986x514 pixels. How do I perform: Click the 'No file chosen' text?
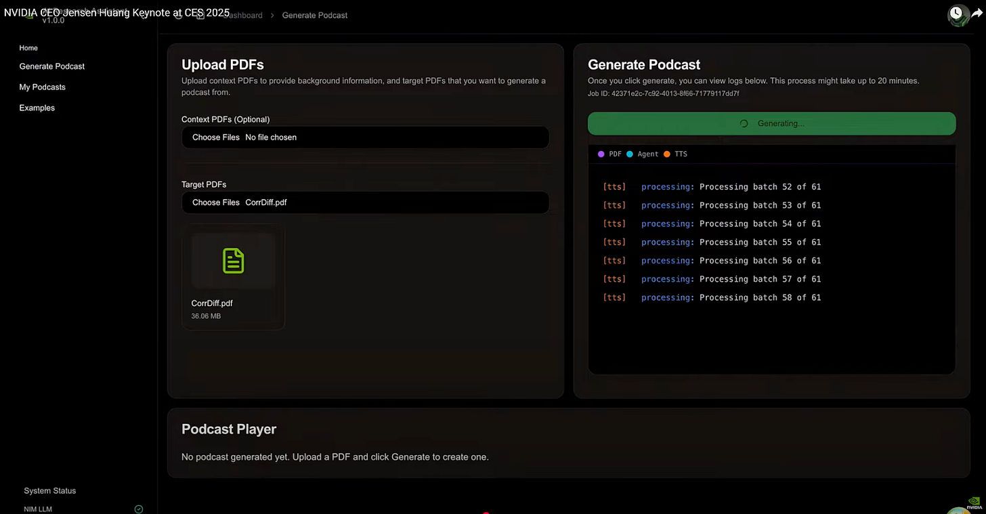pyautogui.click(x=271, y=137)
